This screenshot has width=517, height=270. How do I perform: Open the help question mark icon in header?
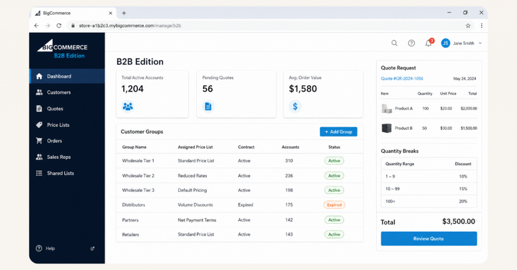[x=411, y=43]
